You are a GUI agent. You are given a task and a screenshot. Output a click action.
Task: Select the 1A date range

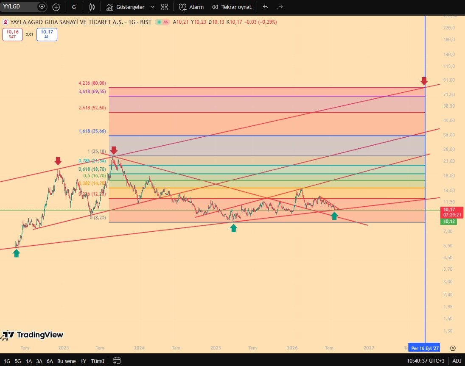[28, 361]
